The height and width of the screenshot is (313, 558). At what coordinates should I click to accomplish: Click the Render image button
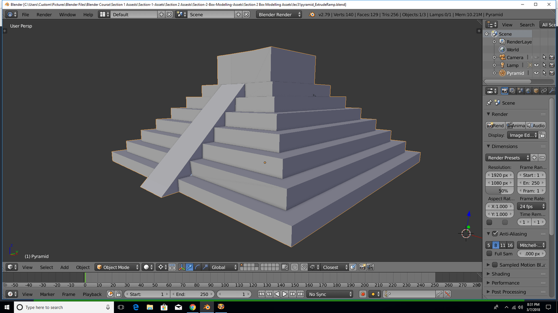[x=495, y=125]
